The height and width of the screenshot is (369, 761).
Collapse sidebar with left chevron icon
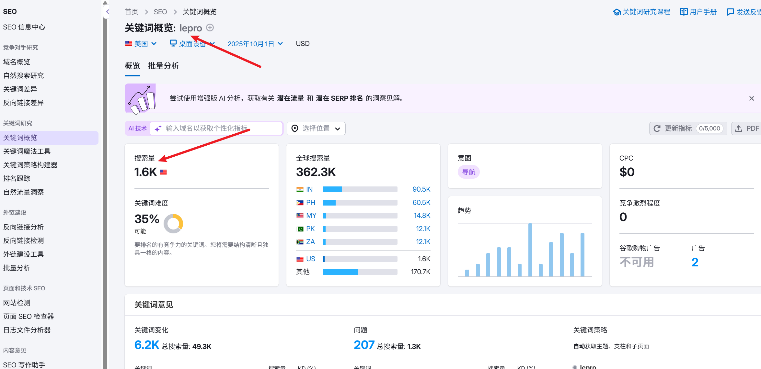108,12
